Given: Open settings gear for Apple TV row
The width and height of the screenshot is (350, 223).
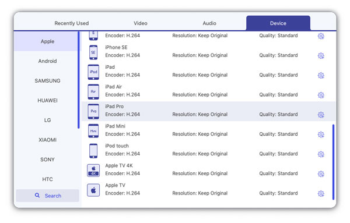Looking at the screenshot, I should pyautogui.click(x=321, y=193).
